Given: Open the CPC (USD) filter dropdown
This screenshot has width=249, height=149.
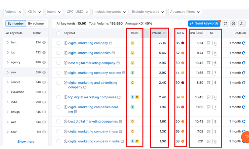Looking at the screenshot, I should [x=78, y=12].
